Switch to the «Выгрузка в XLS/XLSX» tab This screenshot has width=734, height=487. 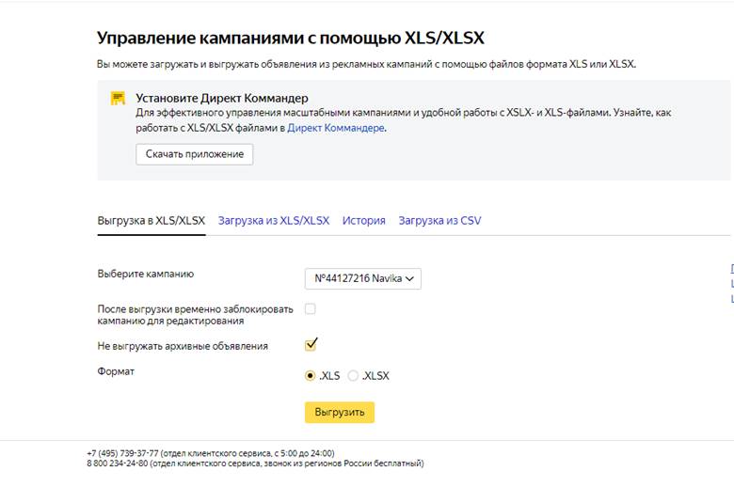(x=151, y=221)
